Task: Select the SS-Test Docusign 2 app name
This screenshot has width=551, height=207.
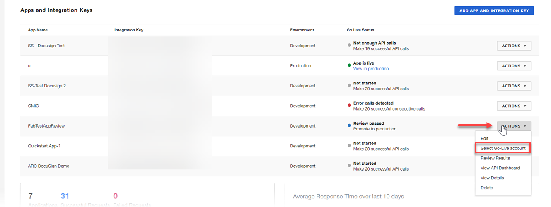Action: (47, 86)
